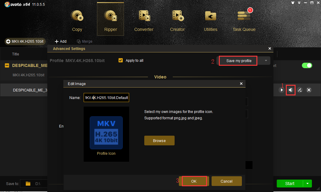Screen dimensions: 321x192
Task: Open the Creator module
Action: click(177, 21)
